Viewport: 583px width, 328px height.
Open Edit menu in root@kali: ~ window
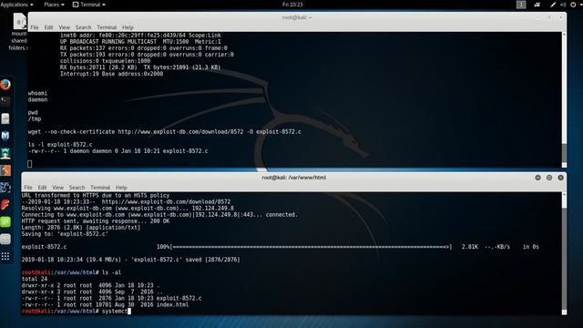tap(48, 27)
